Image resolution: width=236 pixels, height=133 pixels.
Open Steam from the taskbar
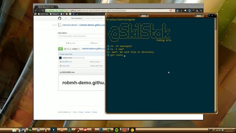coord(22,130)
